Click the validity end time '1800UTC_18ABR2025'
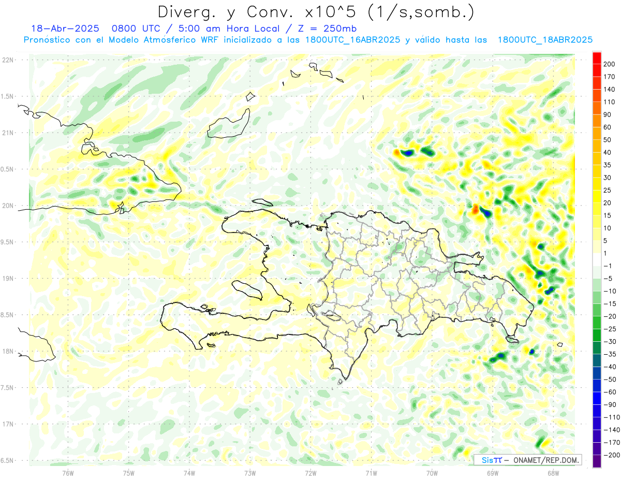The image size is (621, 480). pos(545,40)
